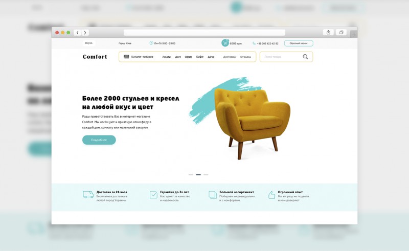Click the search magnifier icon

pos(305,57)
